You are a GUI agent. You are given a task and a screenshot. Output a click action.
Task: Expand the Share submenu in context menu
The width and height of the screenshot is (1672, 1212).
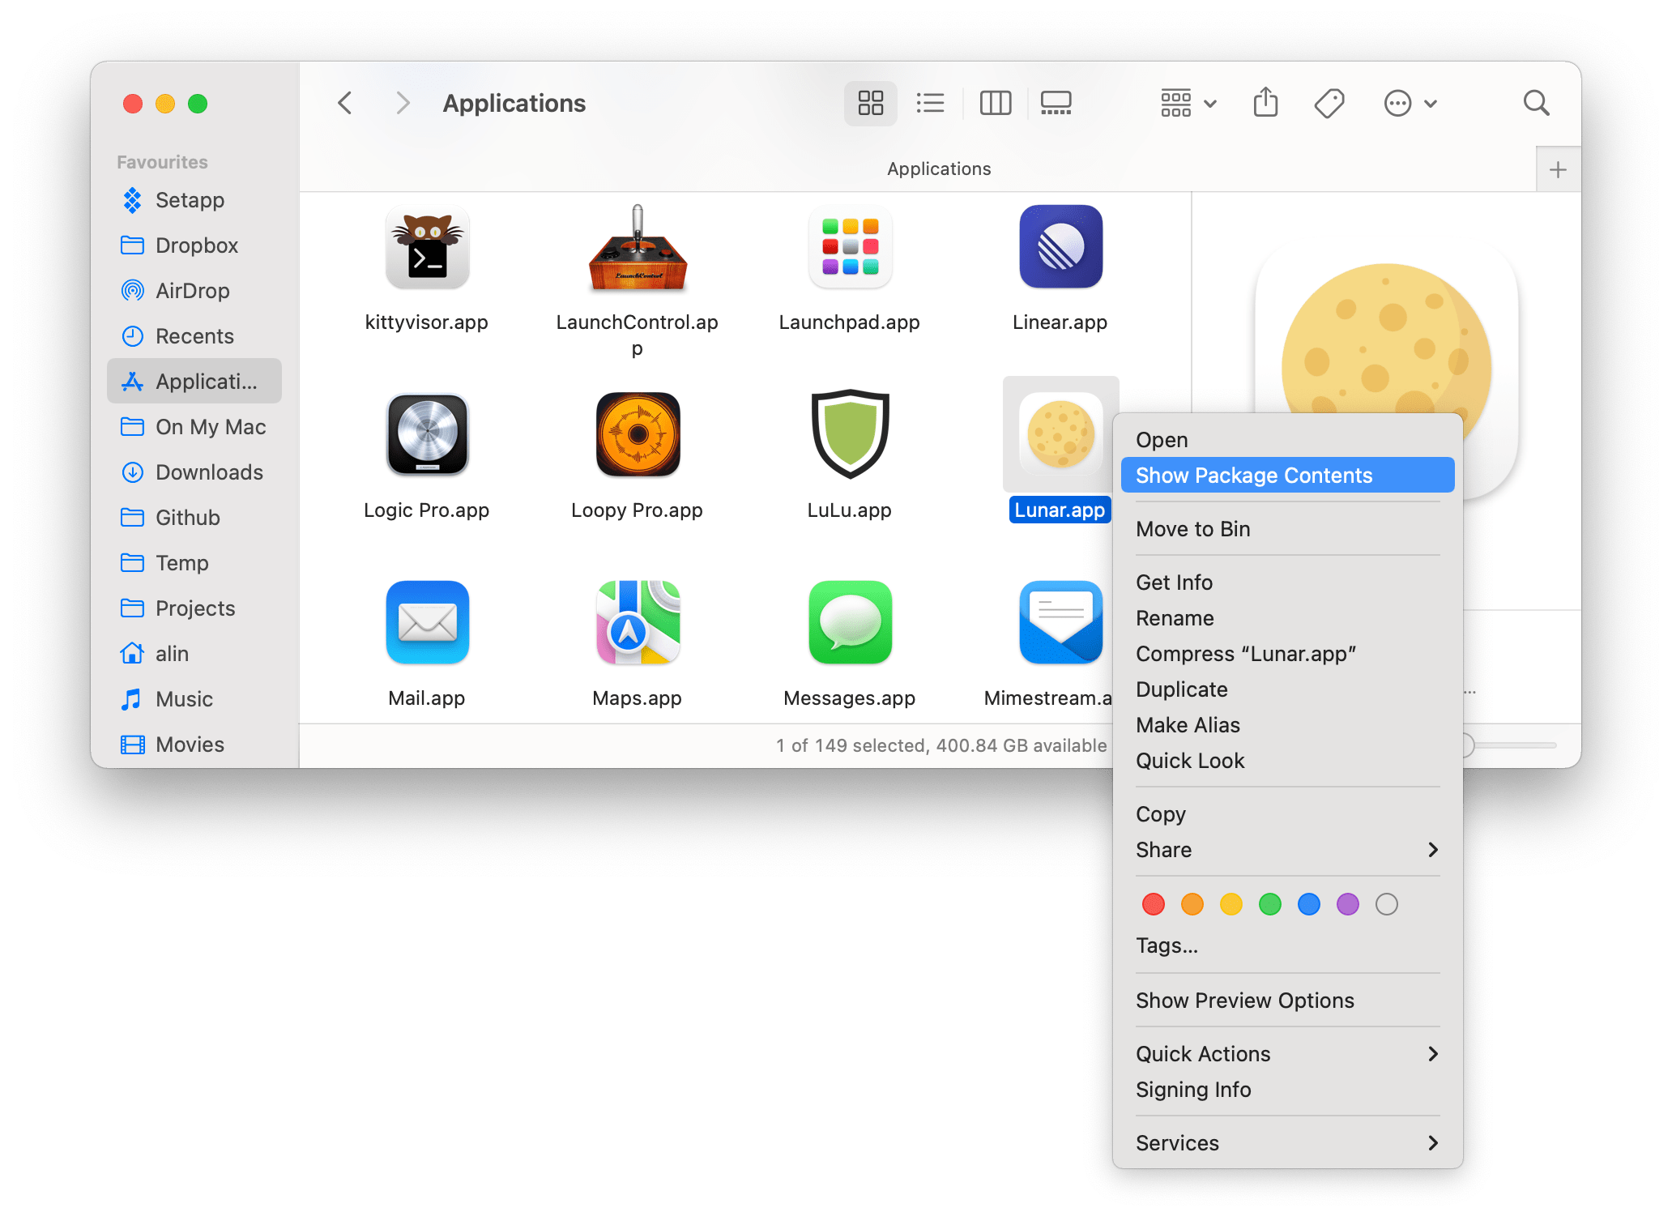pos(1288,850)
